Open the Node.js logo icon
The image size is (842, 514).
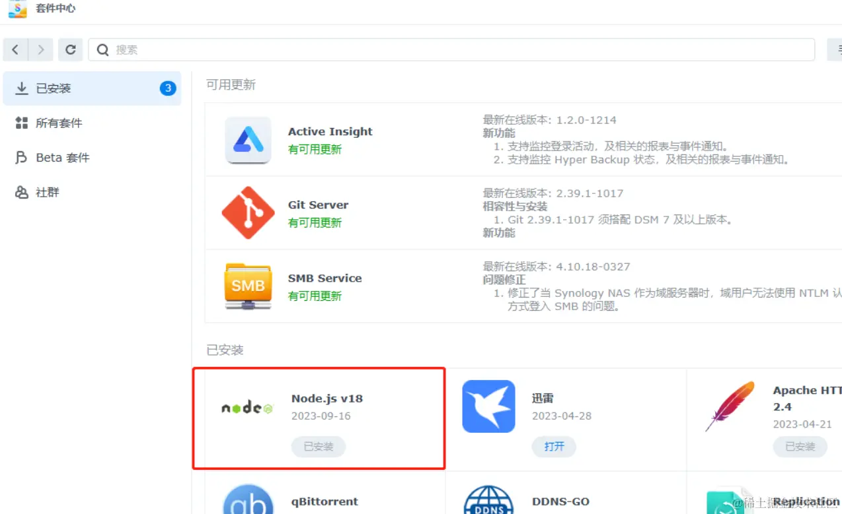click(247, 408)
